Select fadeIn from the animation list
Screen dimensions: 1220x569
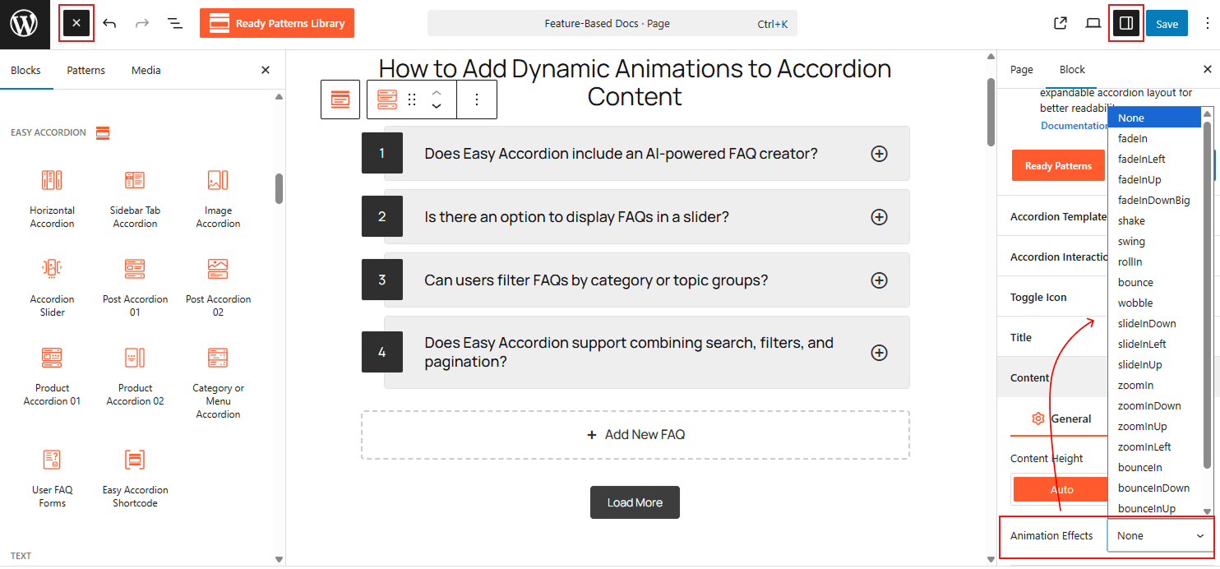pos(1132,138)
